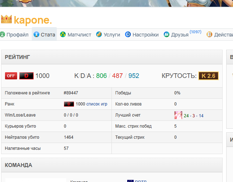Click the crown icon beside kapone.
This screenshot has height=182, width=233.
6,19
